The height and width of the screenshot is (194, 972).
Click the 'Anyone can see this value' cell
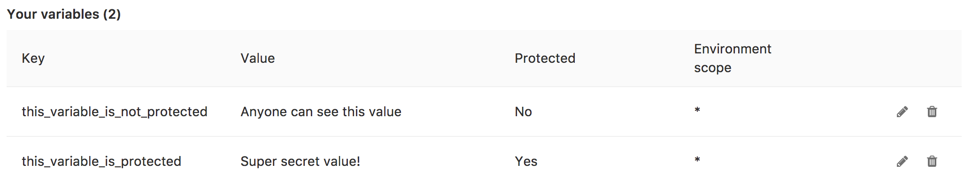coord(321,112)
